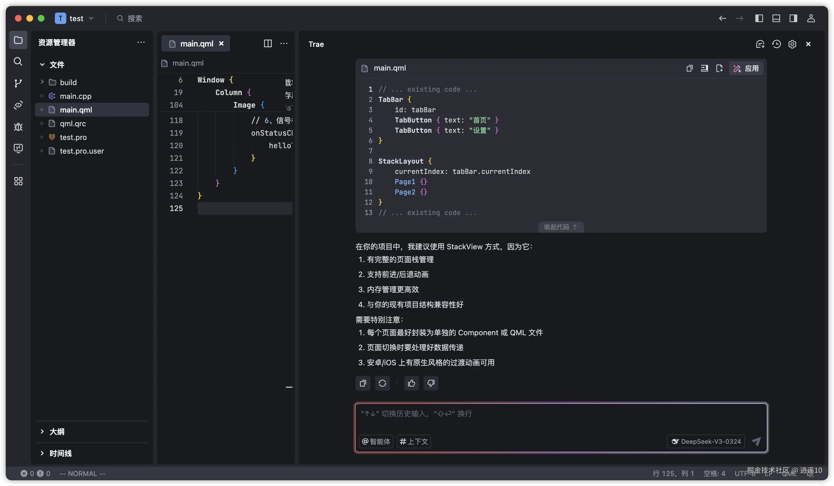The height and width of the screenshot is (486, 834).
Task: Open the Source Control sidebar icon
Action: click(x=18, y=83)
